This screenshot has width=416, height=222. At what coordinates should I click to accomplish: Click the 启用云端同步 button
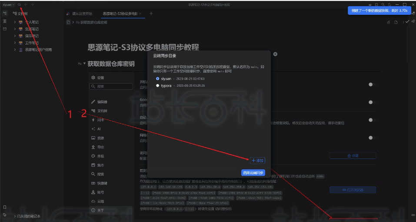click(x=253, y=173)
